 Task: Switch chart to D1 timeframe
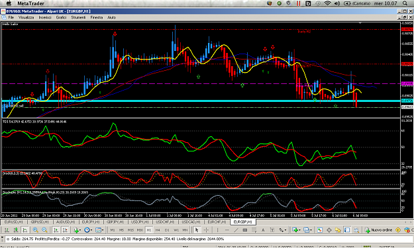coord(167,230)
